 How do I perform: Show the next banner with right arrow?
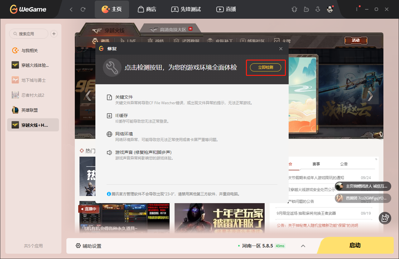(370, 96)
